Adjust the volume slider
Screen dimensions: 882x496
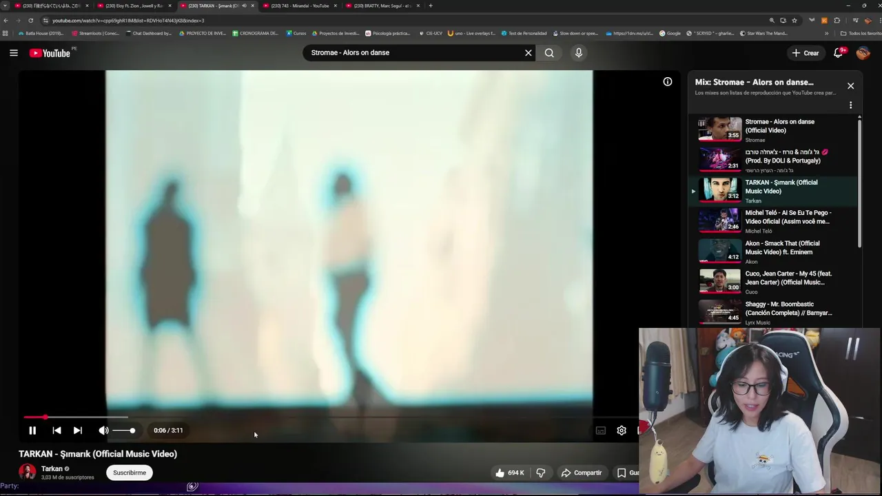pos(124,431)
